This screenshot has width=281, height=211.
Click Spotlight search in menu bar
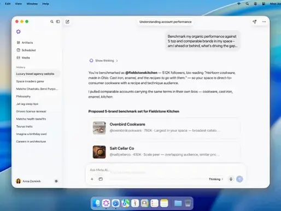click(x=247, y=4)
